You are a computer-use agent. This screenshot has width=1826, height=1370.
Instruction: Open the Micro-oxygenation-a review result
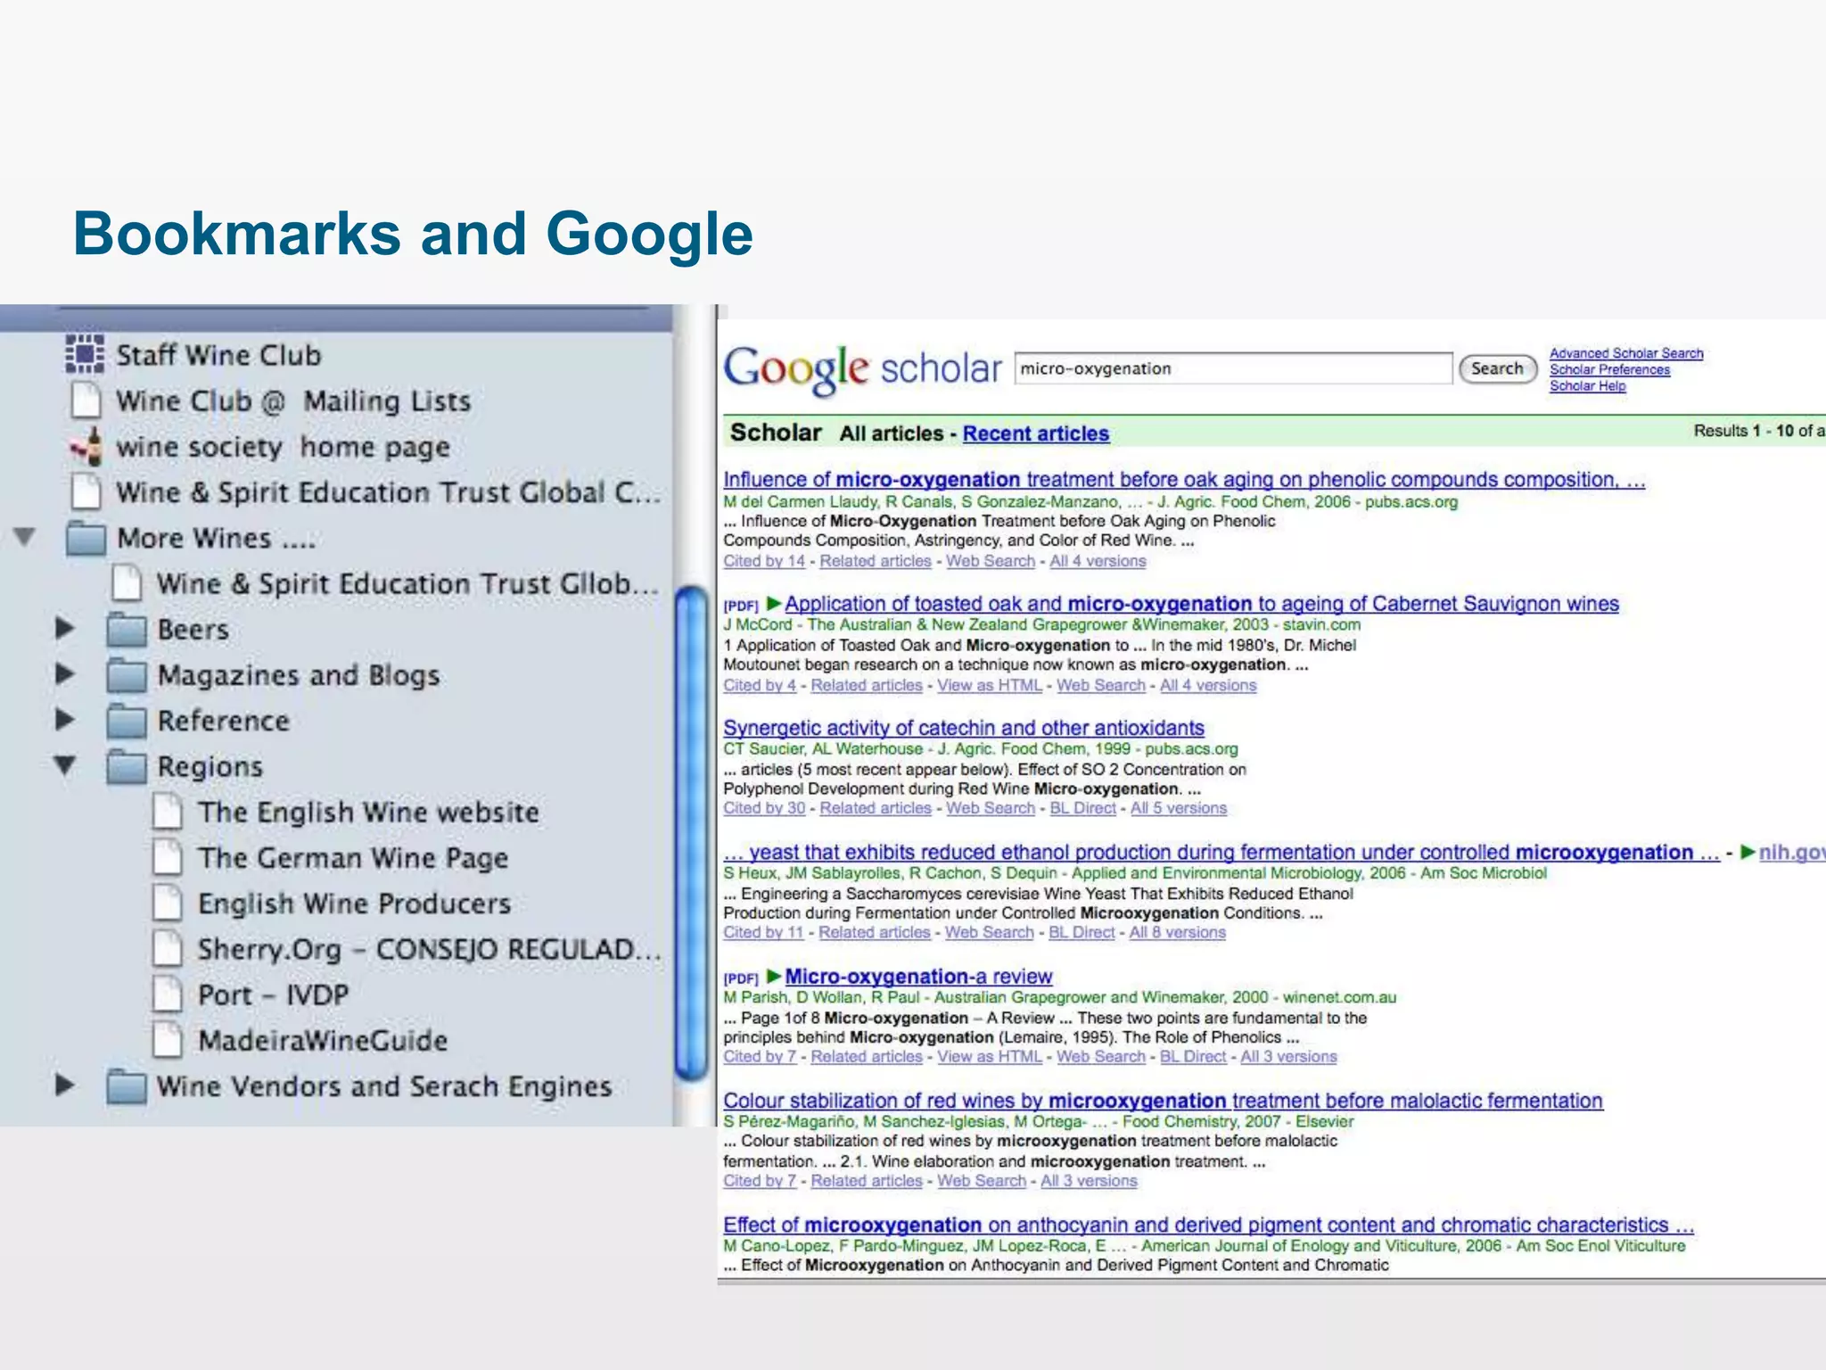[x=918, y=977]
